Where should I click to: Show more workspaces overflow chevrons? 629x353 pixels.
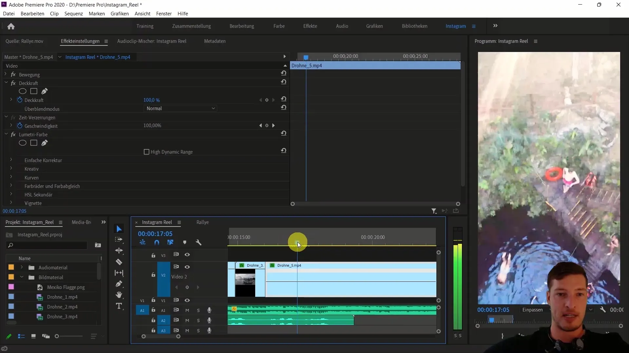tap(495, 26)
